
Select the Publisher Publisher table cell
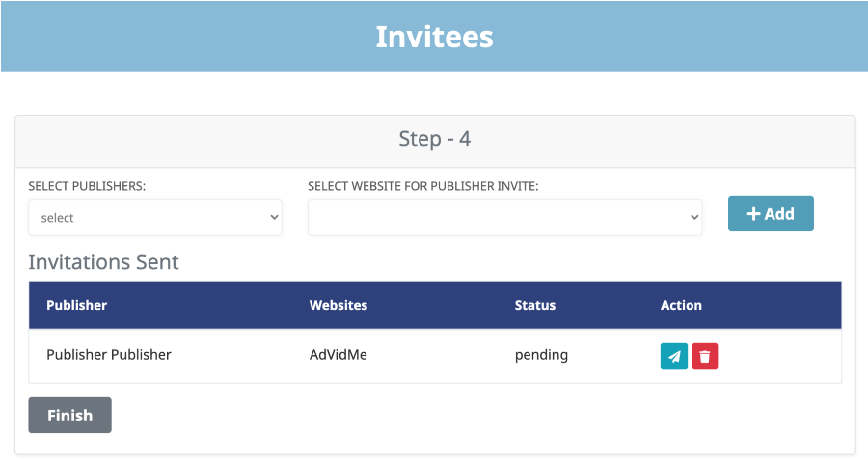[109, 355]
